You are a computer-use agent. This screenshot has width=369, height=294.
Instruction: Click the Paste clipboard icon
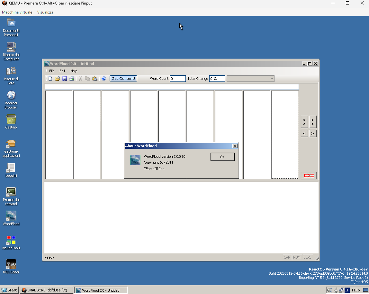pyautogui.click(x=95, y=79)
